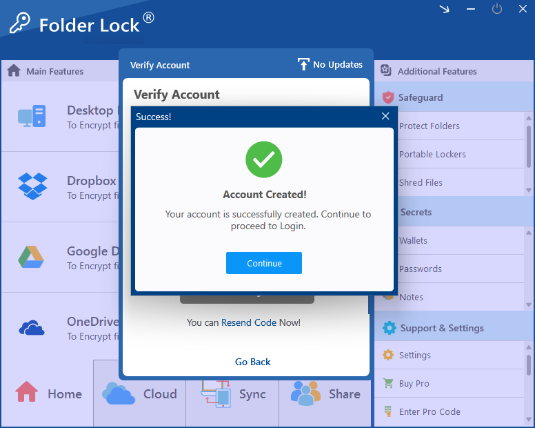The width and height of the screenshot is (535, 428).
Task: Click the Support & Settings gear icon
Action: tap(390, 328)
